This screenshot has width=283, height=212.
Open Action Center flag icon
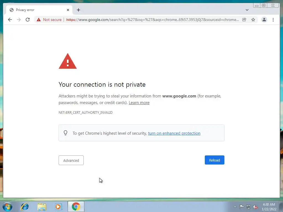242,207
